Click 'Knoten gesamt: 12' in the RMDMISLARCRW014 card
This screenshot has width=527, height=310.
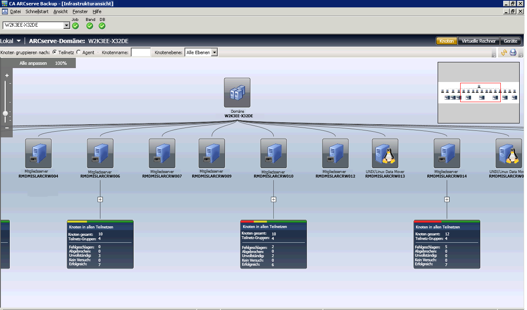432,234
